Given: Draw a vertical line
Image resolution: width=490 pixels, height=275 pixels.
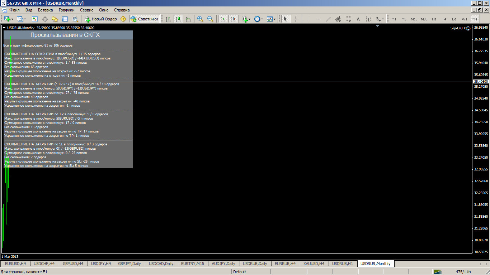Looking at the screenshot, I should (308, 19).
